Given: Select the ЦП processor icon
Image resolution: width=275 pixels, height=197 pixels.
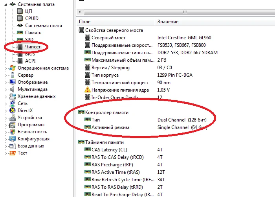Looking at the screenshot, I should point(20,11).
